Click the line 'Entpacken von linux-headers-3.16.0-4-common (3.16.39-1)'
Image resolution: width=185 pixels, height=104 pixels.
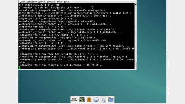pyautogui.click(x=61, y=65)
